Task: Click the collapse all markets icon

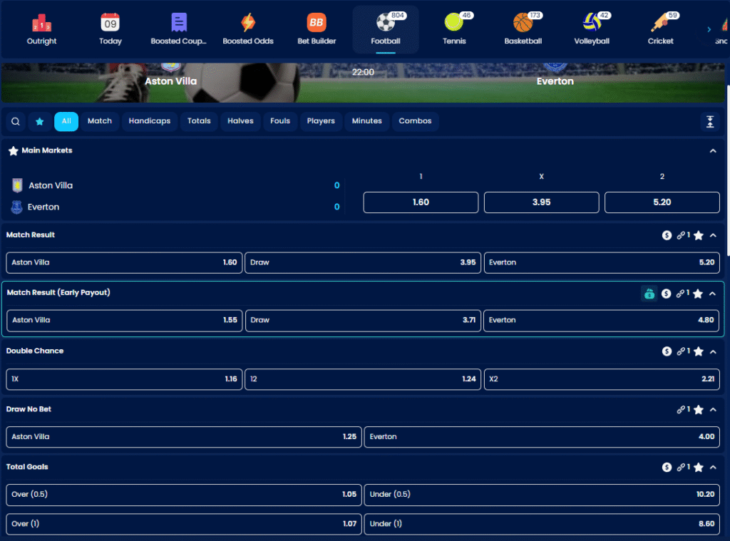Action: coord(710,122)
